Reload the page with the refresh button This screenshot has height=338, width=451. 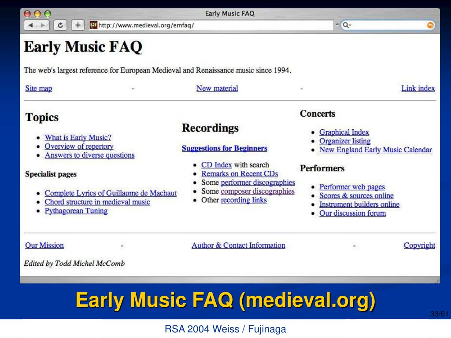coord(60,25)
